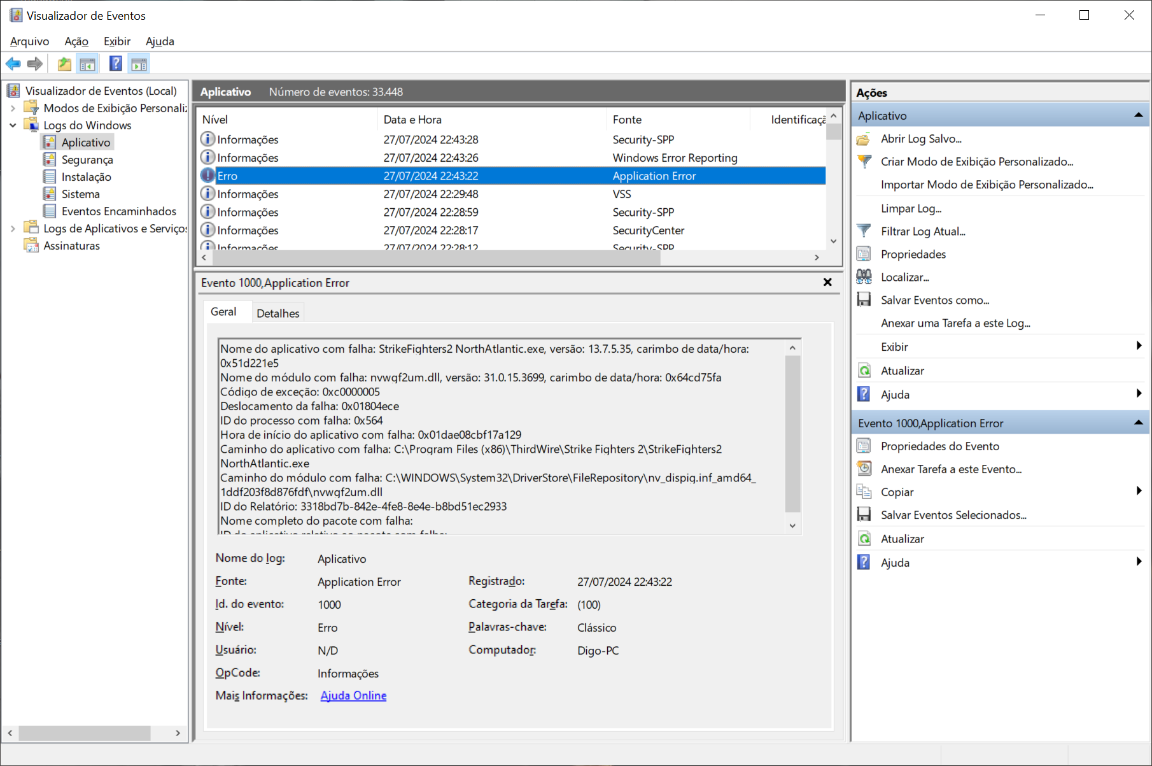Switch to the Geral tab
This screenshot has width=1152, height=766.
point(223,312)
